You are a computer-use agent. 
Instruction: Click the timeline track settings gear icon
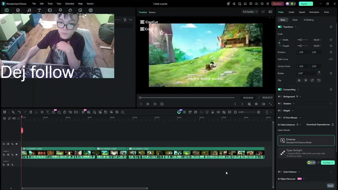4,118
